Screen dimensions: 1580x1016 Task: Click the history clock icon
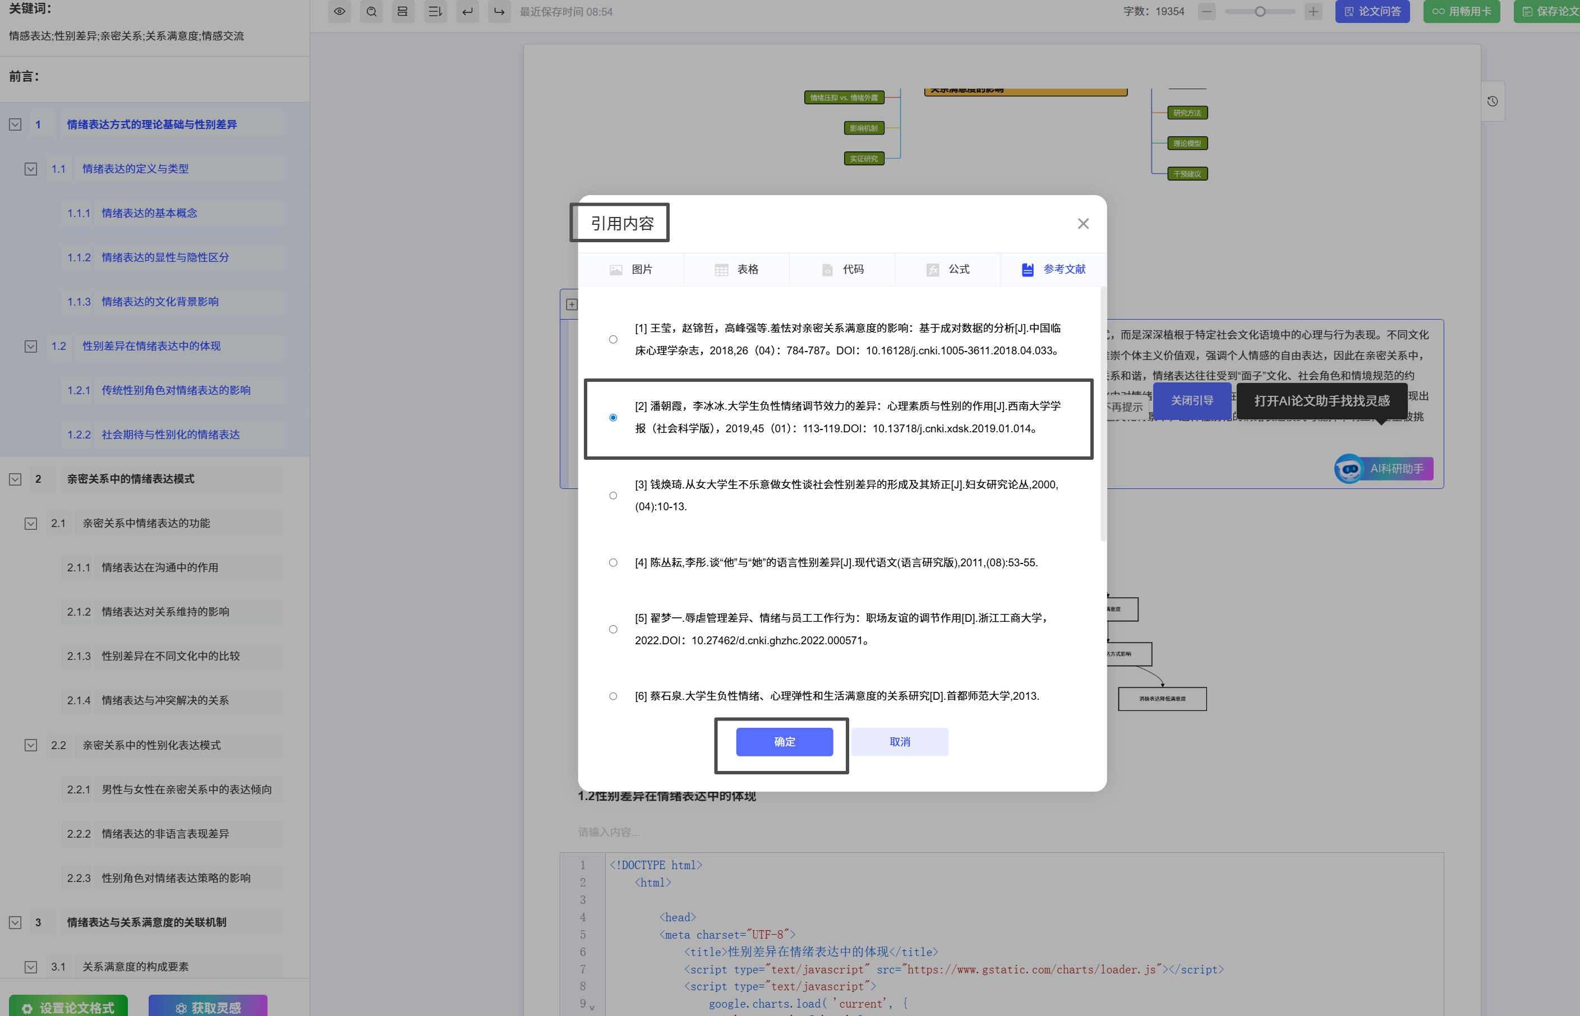pos(1492,101)
